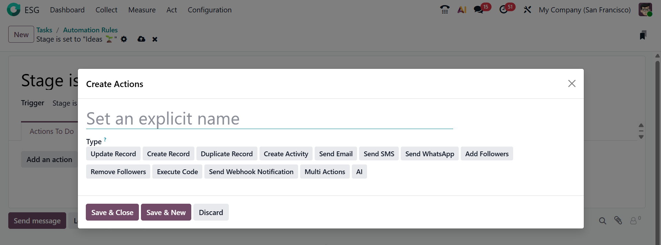Image resolution: width=661 pixels, height=245 pixels.
Task: Open the discuss messages icon
Action: [x=479, y=10]
